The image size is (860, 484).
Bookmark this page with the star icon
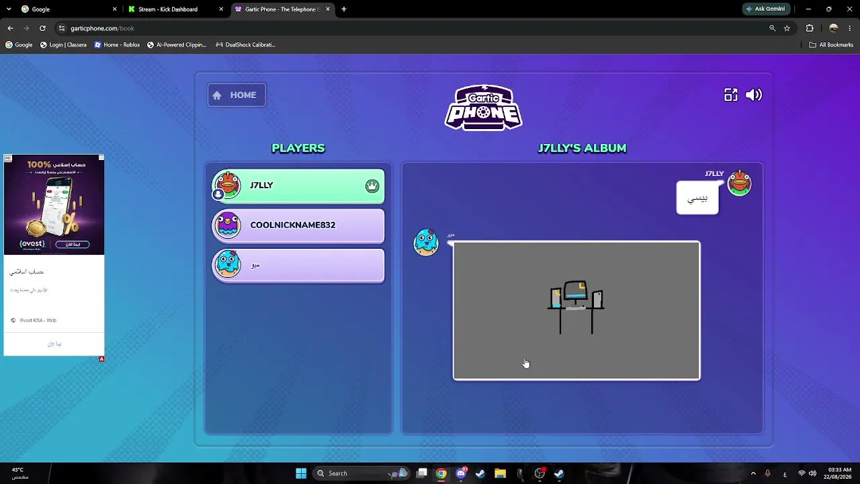click(x=787, y=28)
